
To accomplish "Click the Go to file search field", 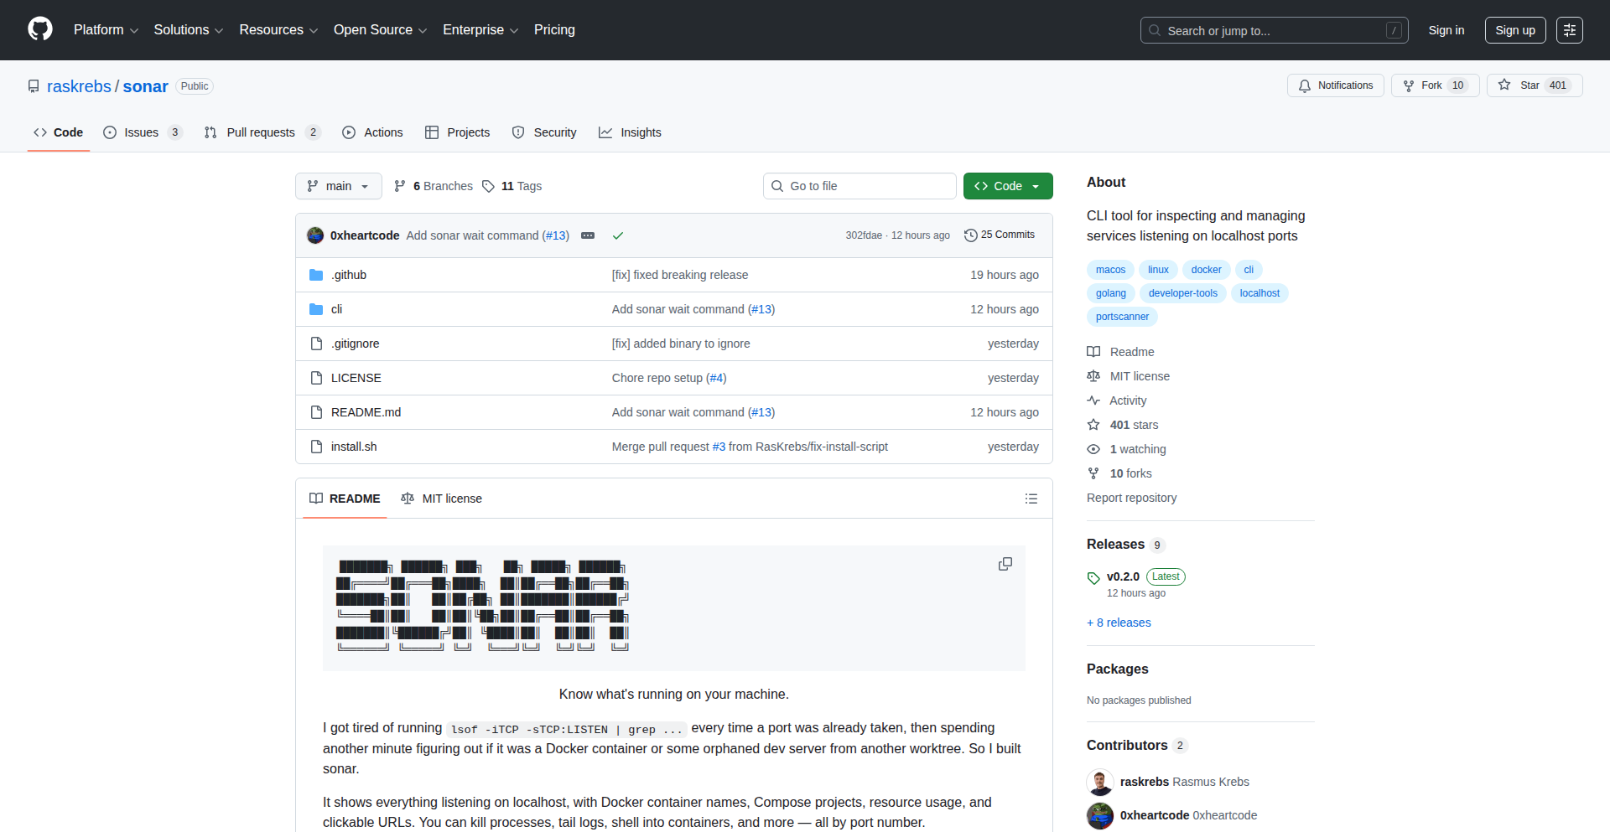I will coord(860,186).
